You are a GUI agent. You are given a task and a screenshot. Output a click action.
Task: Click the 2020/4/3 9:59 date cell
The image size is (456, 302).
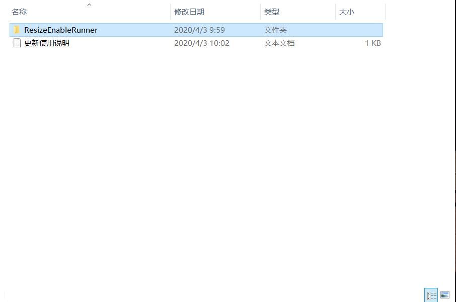point(199,30)
